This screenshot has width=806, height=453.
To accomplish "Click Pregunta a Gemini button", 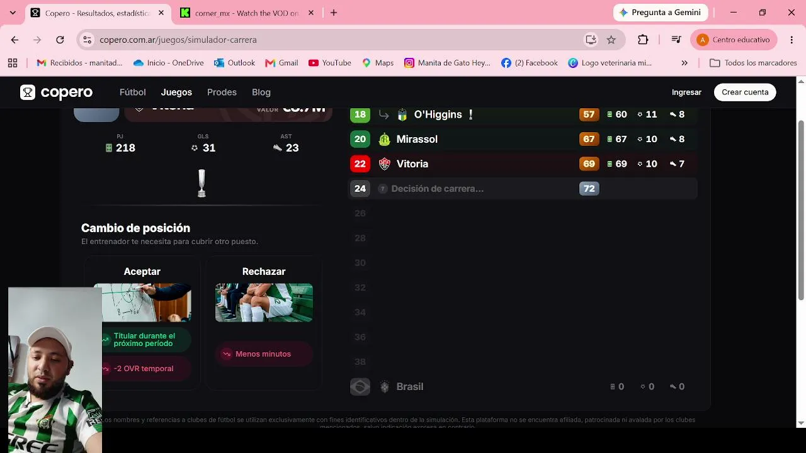I will click(661, 13).
